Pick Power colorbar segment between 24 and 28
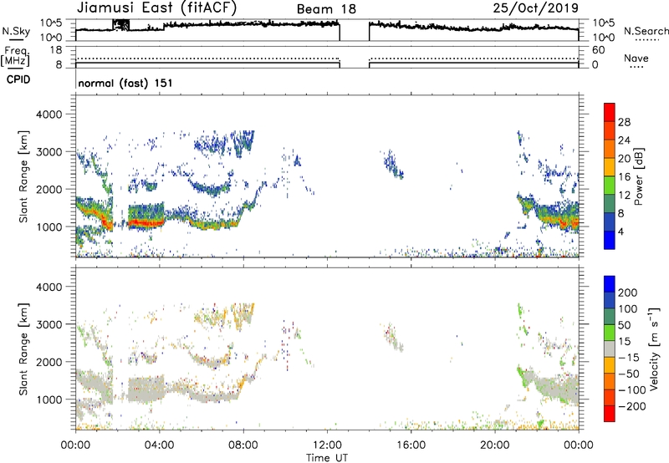 [610, 131]
